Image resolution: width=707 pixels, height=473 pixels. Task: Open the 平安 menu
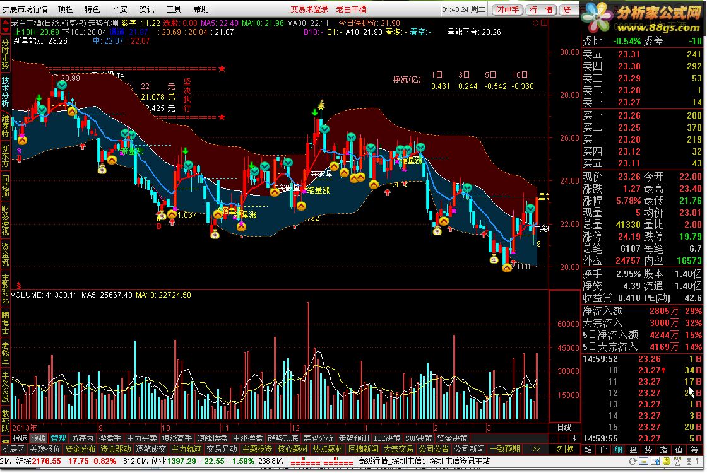[119, 9]
